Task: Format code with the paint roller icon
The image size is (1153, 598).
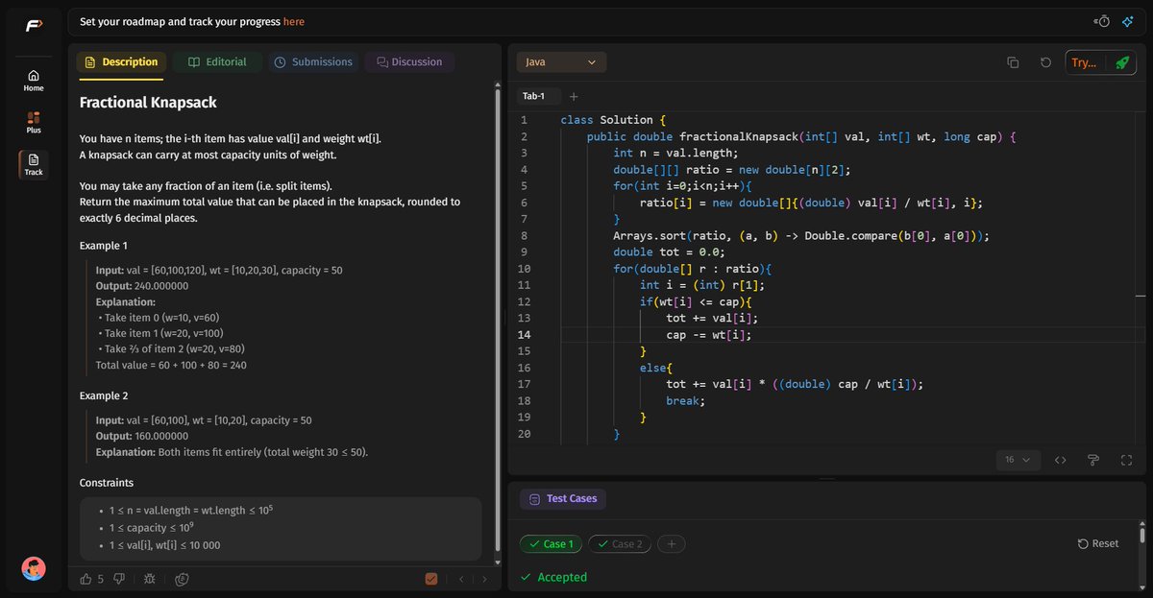Action: coord(1093,460)
